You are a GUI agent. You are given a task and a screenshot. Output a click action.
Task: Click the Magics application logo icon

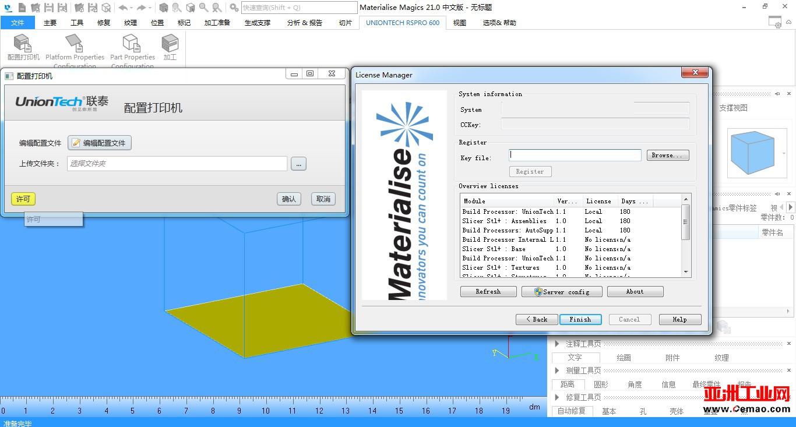tap(8, 8)
